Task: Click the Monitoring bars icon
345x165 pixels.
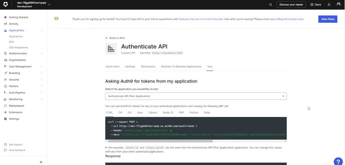Action: point(6,99)
